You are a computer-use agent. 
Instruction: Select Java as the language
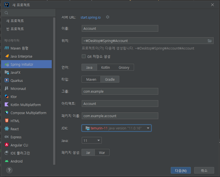[89, 67]
